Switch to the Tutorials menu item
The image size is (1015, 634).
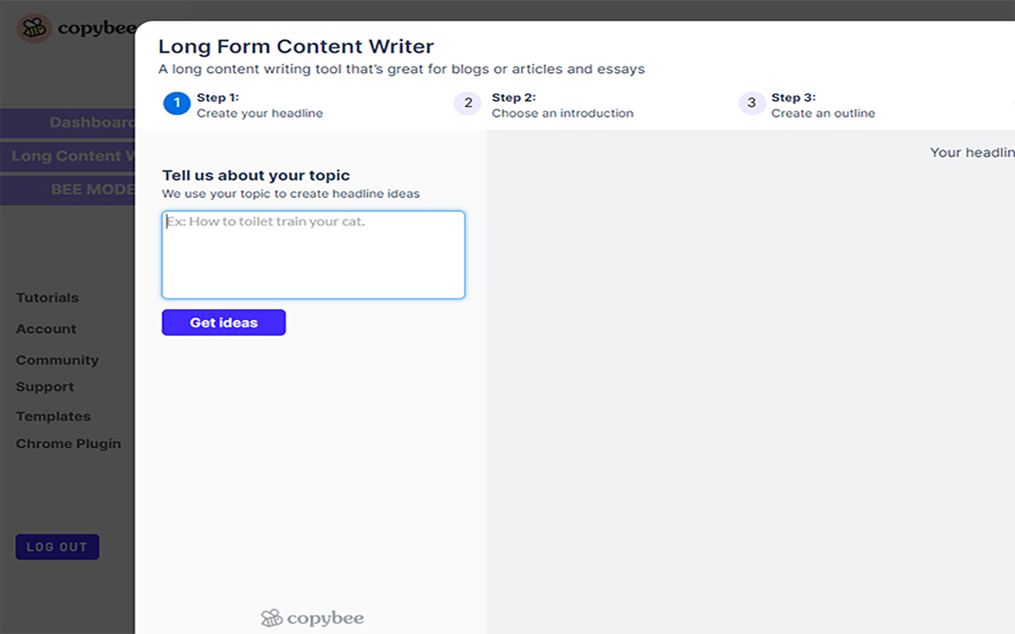47,297
